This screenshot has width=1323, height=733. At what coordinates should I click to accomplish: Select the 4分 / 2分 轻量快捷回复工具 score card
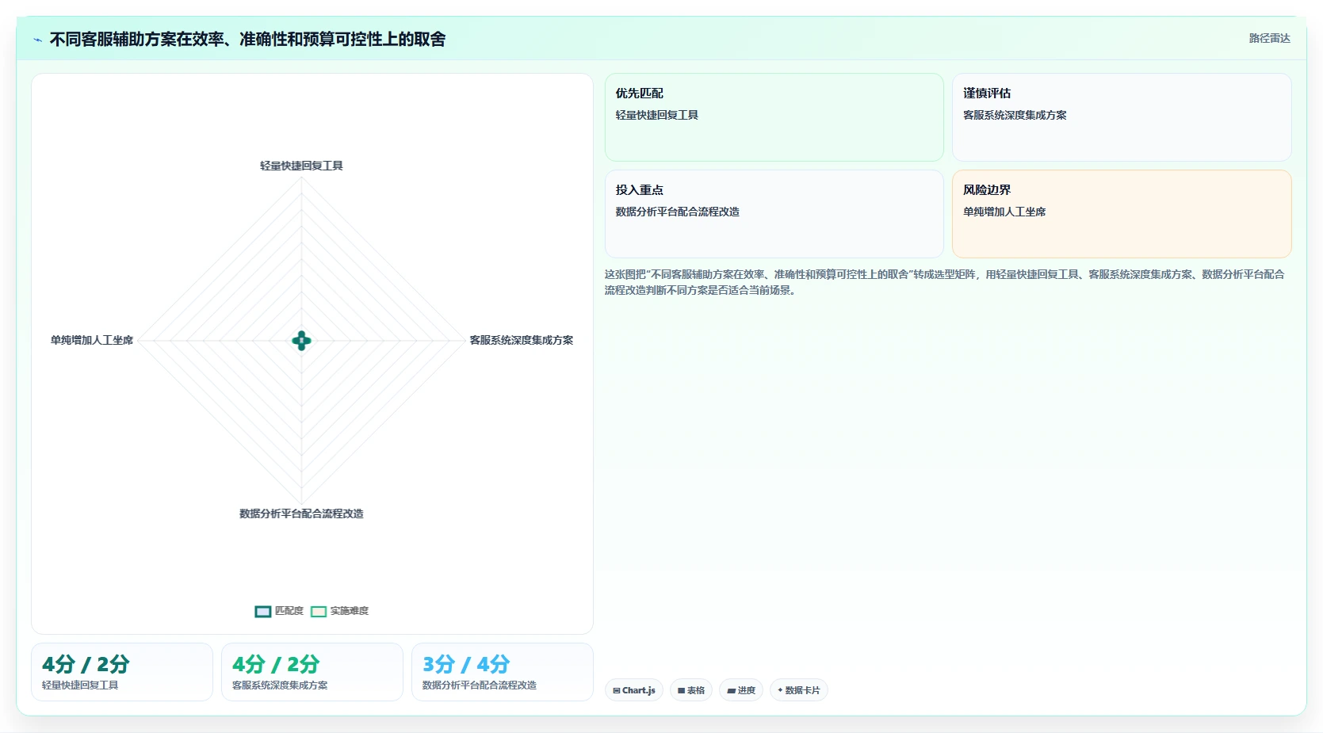coord(122,672)
